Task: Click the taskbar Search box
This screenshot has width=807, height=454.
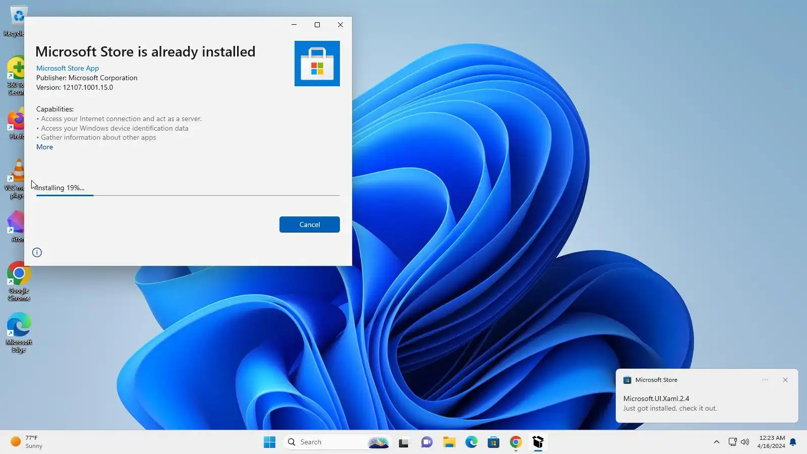Action: tap(337, 442)
